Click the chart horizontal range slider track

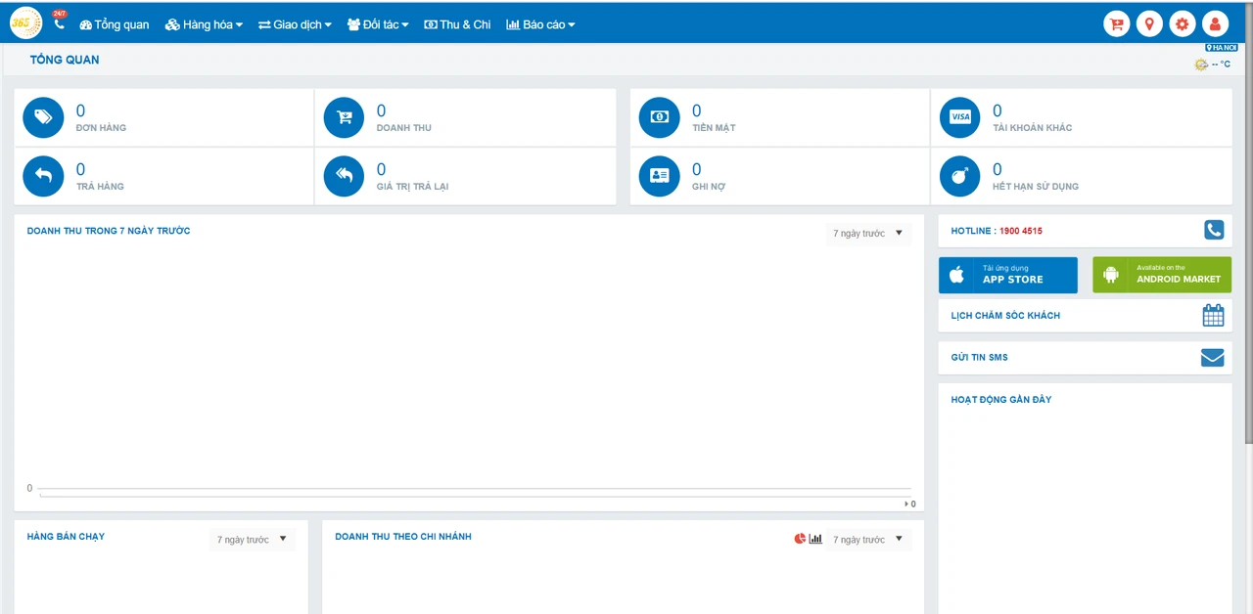(x=475, y=496)
